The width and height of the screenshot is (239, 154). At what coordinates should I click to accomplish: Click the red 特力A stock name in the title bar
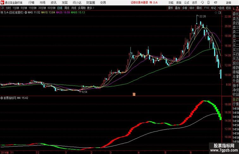point(154,3)
